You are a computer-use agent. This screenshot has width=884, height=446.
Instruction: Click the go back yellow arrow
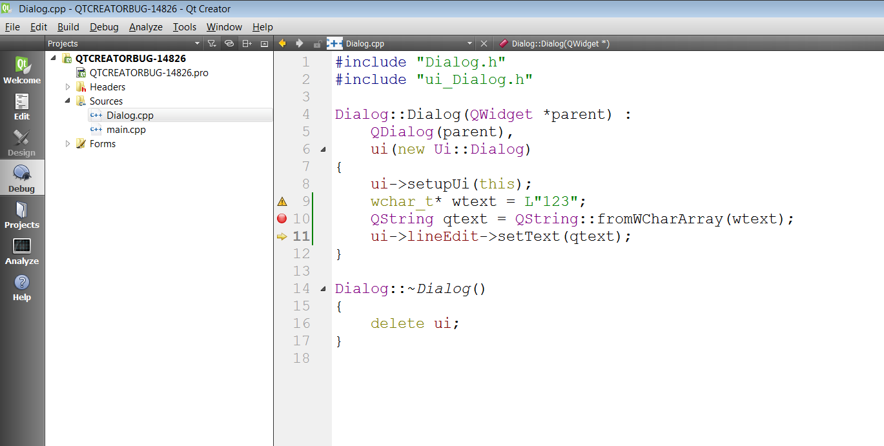[x=282, y=43]
